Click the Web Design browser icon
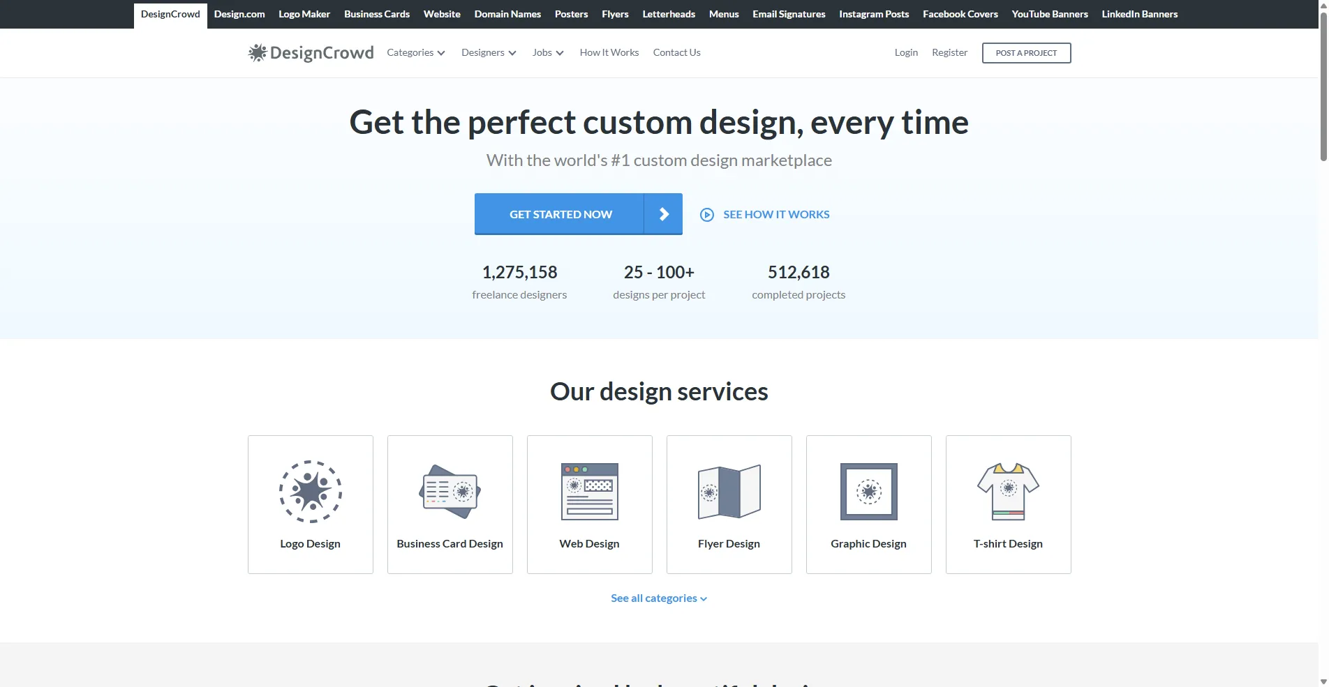Viewport: 1329px width, 687px height. tap(590, 492)
